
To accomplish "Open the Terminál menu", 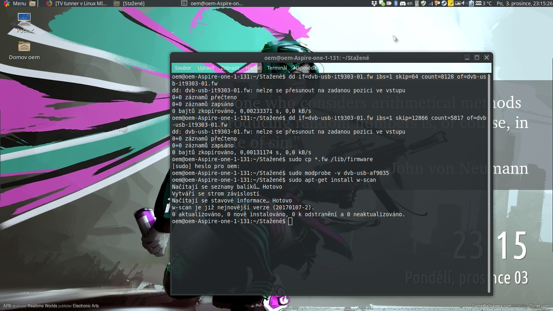I will tap(277, 68).
